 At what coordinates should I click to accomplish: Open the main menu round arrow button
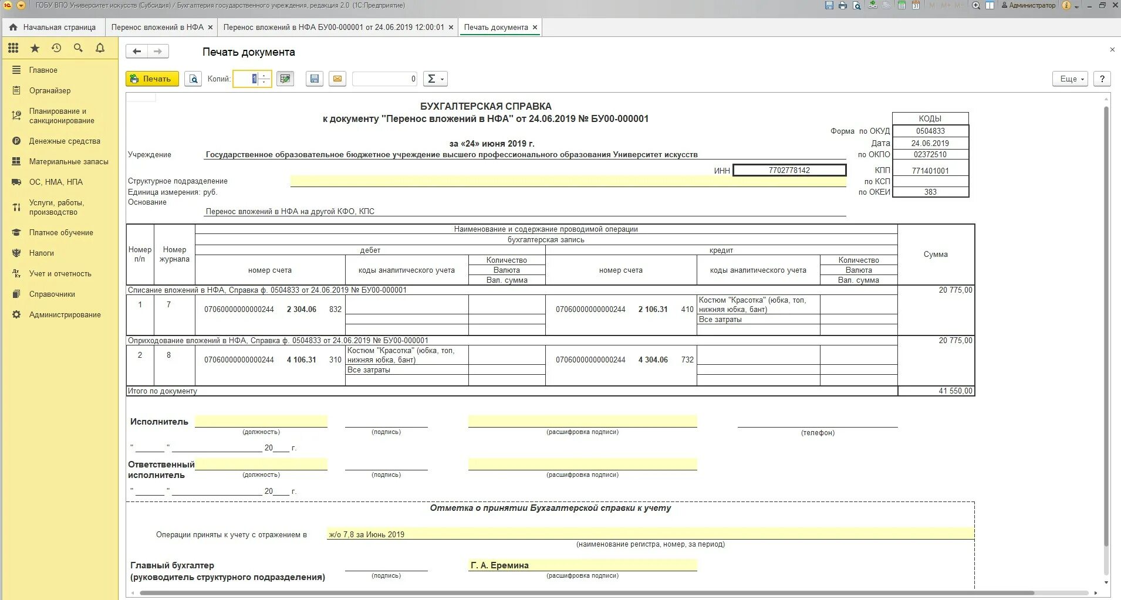(21, 5)
